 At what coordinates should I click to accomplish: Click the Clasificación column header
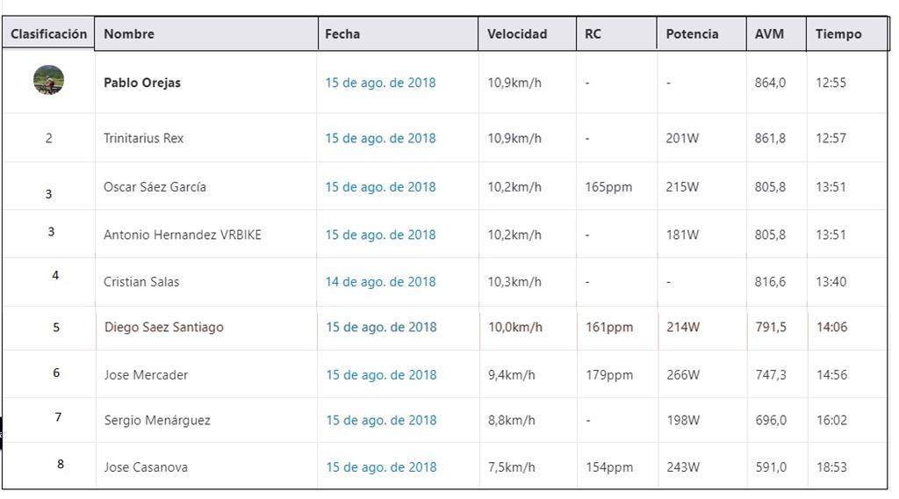point(49,34)
